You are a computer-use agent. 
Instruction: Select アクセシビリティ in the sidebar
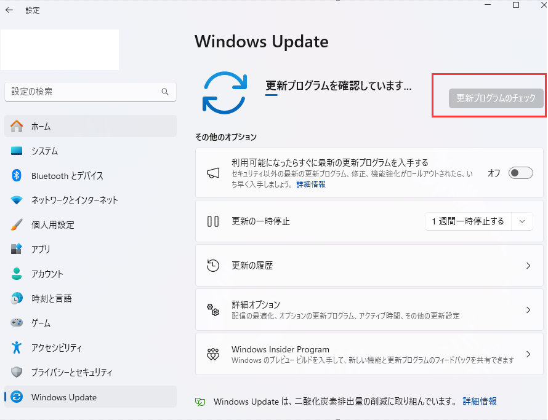(x=91, y=347)
